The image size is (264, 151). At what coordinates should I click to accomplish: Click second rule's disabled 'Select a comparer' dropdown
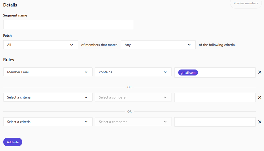[x=133, y=97]
